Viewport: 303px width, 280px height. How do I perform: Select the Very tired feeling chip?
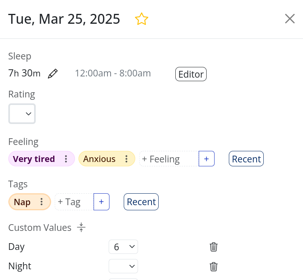(x=34, y=159)
